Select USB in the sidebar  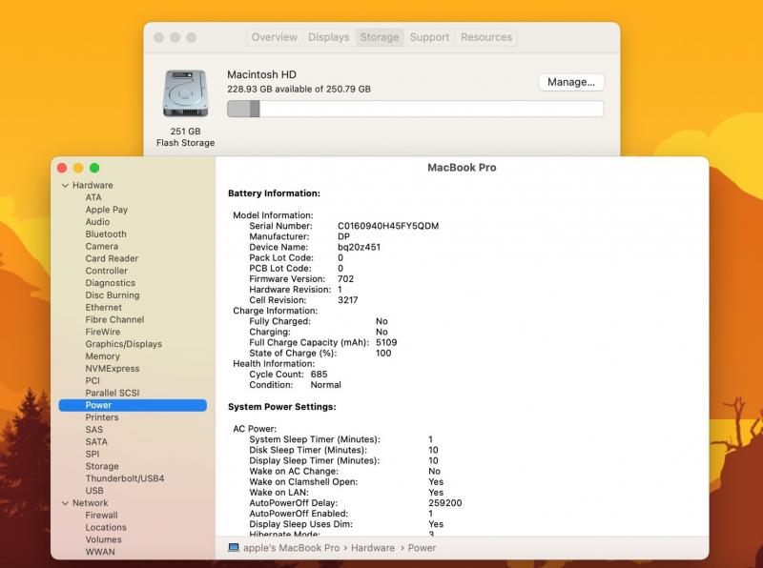(x=94, y=491)
